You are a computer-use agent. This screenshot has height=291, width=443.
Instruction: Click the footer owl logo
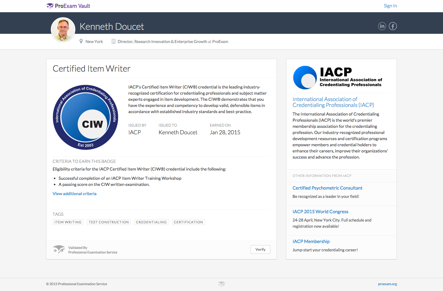tap(221, 284)
